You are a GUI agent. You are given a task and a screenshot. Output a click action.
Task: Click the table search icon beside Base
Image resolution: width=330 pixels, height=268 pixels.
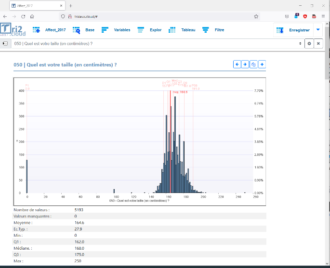pos(76,30)
